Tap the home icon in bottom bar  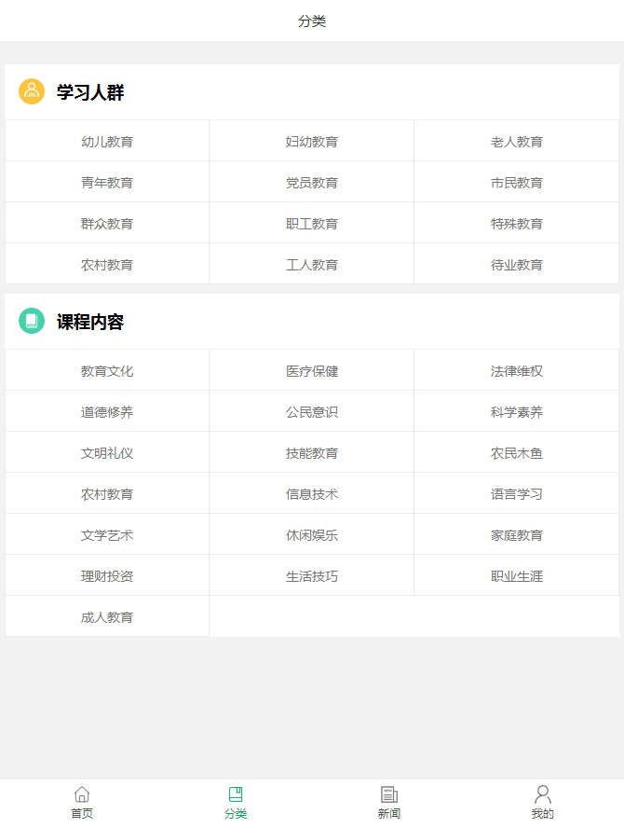(x=82, y=794)
